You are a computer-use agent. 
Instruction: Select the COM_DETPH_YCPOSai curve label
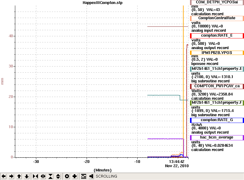[217, 2]
